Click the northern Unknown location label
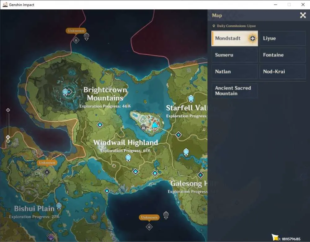Screen dimensions: 310x242 [76, 31]
